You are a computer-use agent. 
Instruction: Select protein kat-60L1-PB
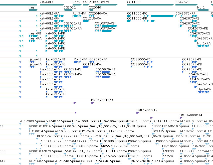[56, 59]
